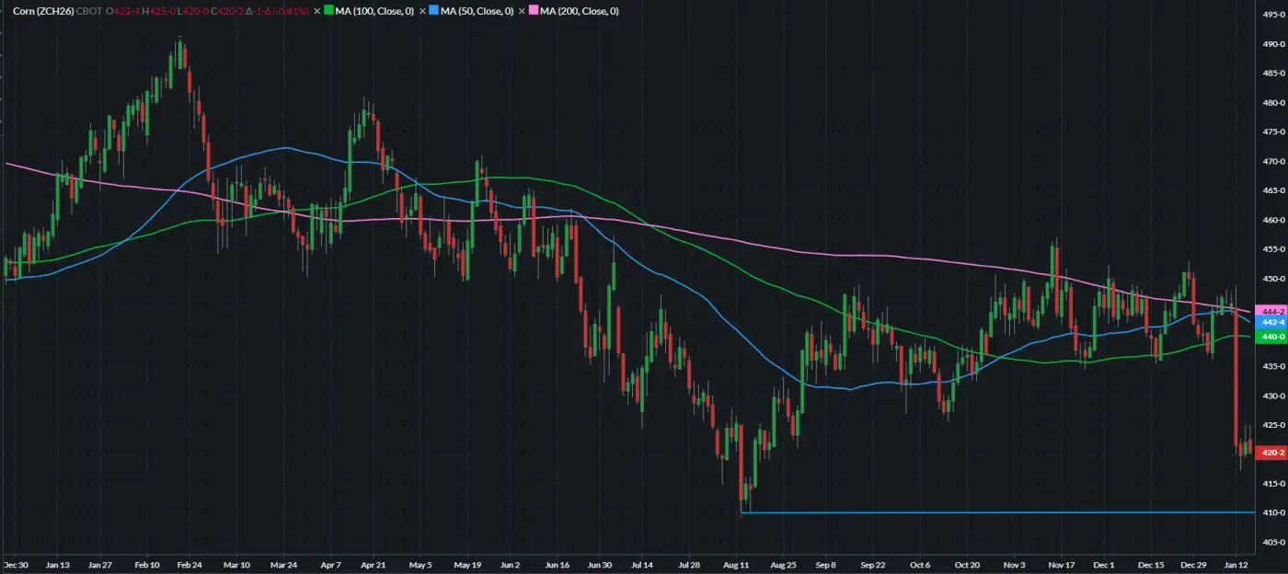This screenshot has height=574, width=1288.
Task: Click the blue 442-4 price axis tag
Action: [1273, 323]
